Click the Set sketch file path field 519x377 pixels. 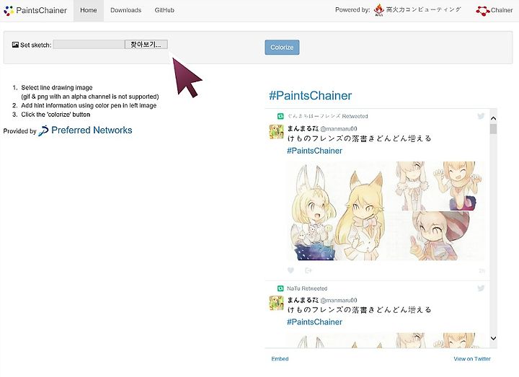point(89,45)
